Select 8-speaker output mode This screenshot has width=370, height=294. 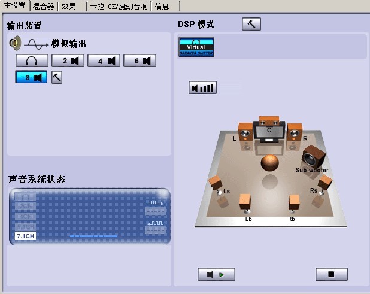(x=32, y=77)
